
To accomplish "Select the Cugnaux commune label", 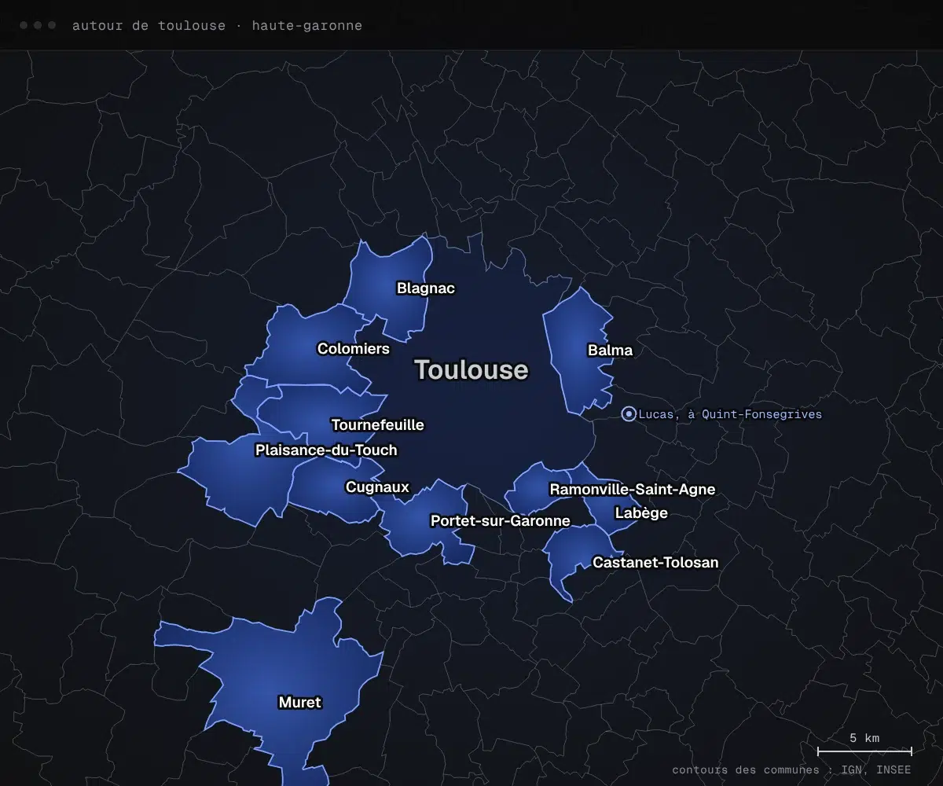I will (378, 487).
